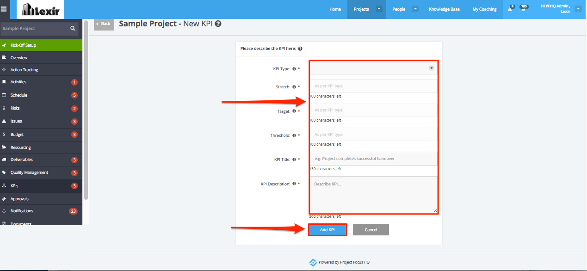Click the Add KPI button
Screen dimensions: 587x271
click(x=327, y=230)
